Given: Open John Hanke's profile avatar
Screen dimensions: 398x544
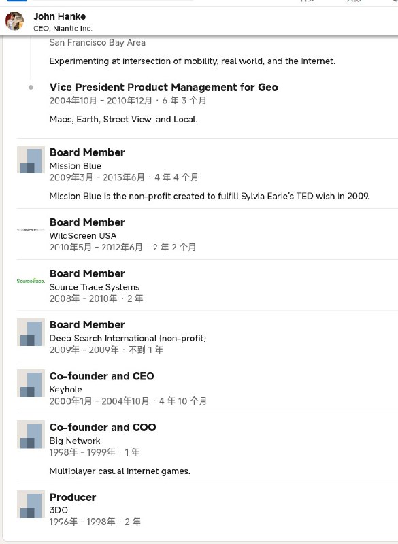Looking at the screenshot, I should [14, 21].
